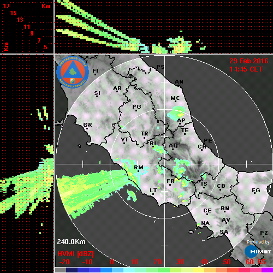273x273 pixels.
Task: Click the 14:45 CET timestamp
Action: pos(246,69)
